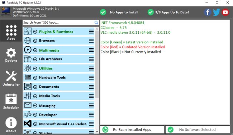Expand the Multimedia category chevron

tap(35, 50)
